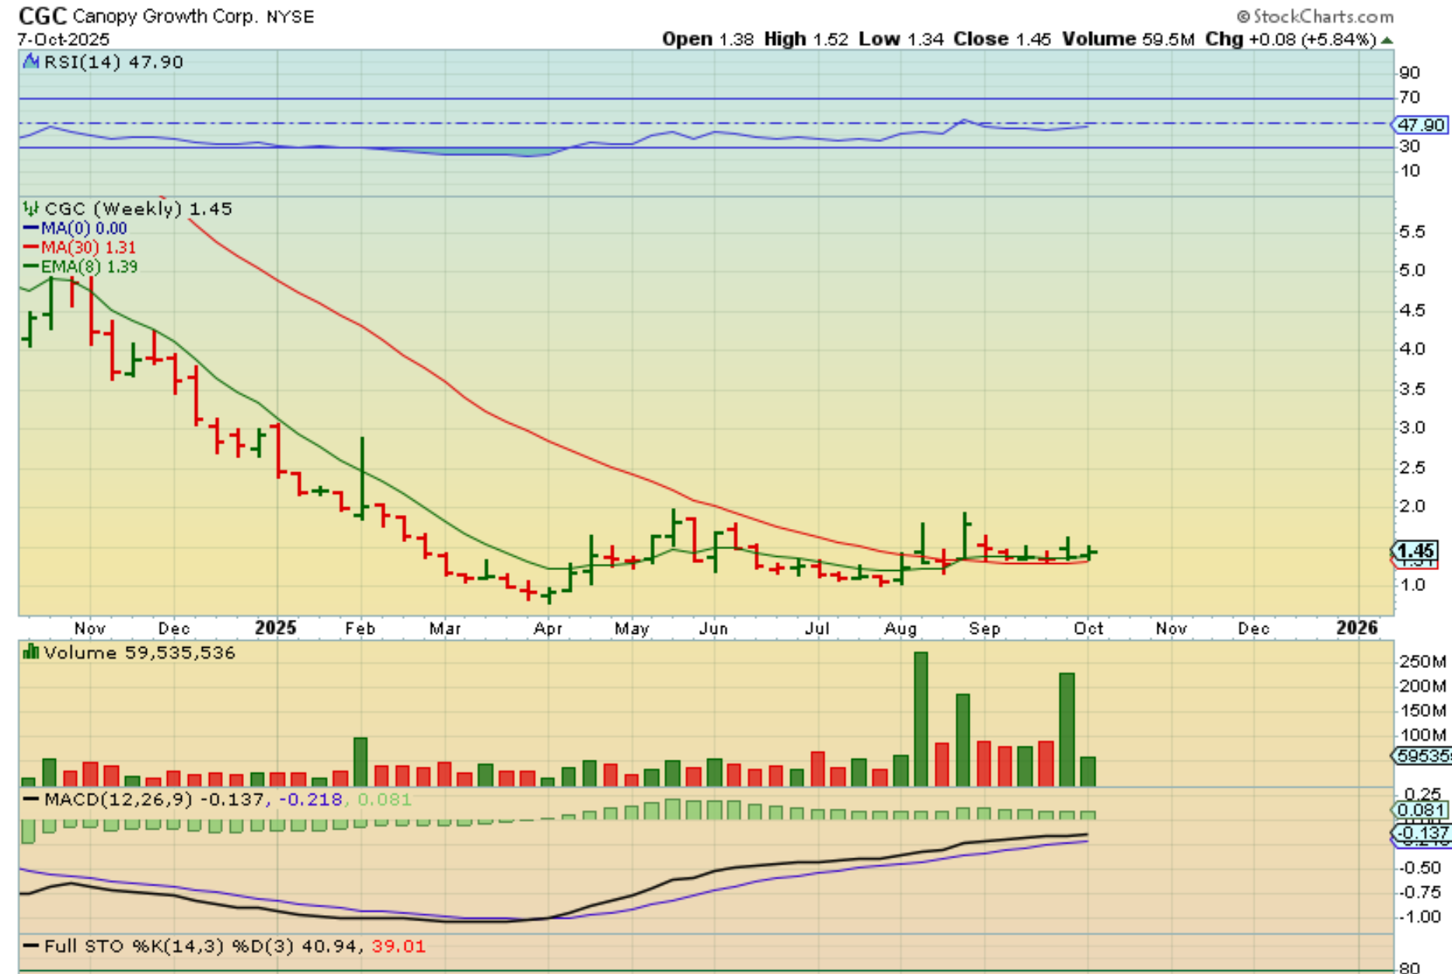
Task: Click the CGC ticker symbol in header
Action: [x=43, y=16]
